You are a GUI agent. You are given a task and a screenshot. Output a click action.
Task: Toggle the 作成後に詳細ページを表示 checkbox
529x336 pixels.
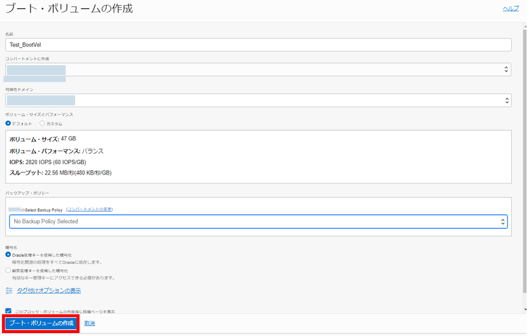pos(8,311)
